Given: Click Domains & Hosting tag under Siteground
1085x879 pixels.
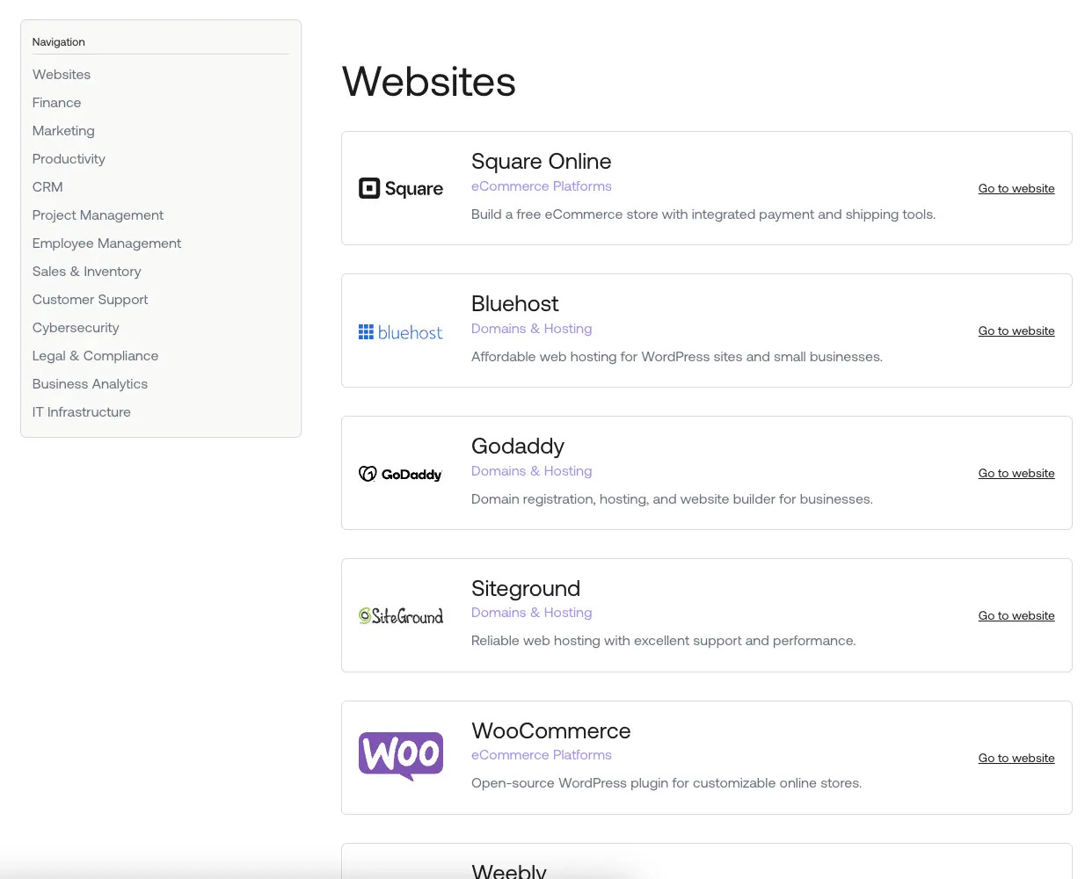Looking at the screenshot, I should point(532,613).
